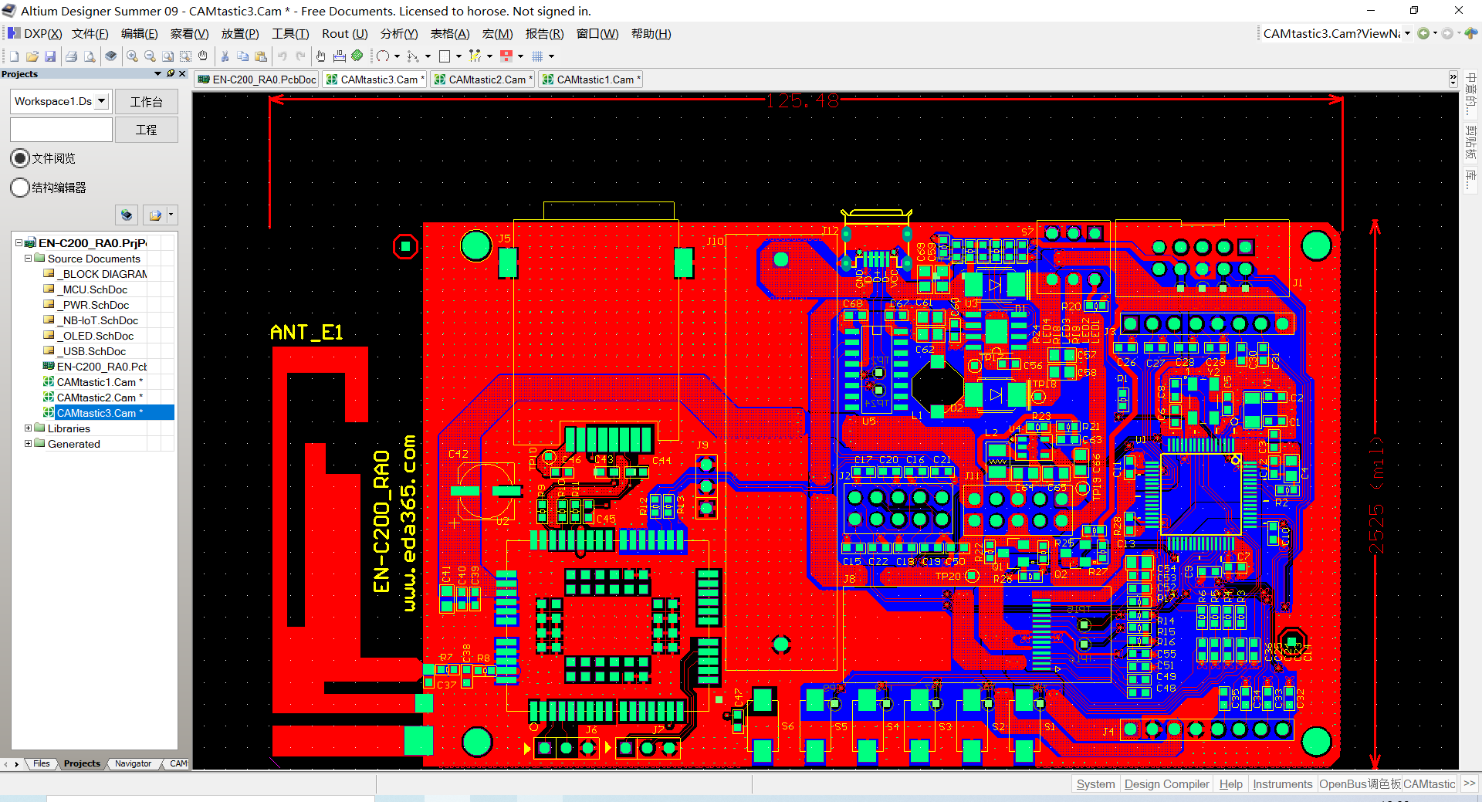Click the compile project icon button in Projects panel
The width and height of the screenshot is (1482, 802).
click(127, 215)
